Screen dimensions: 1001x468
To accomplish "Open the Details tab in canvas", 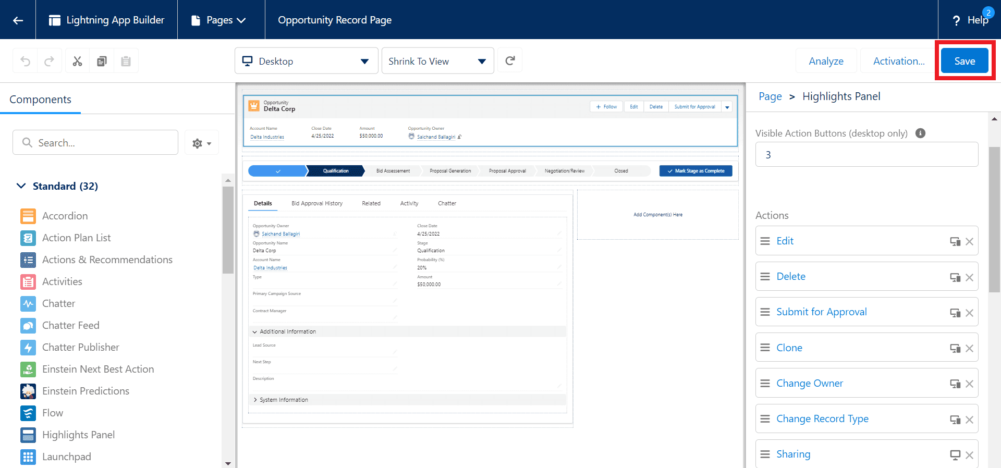I will coord(263,203).
